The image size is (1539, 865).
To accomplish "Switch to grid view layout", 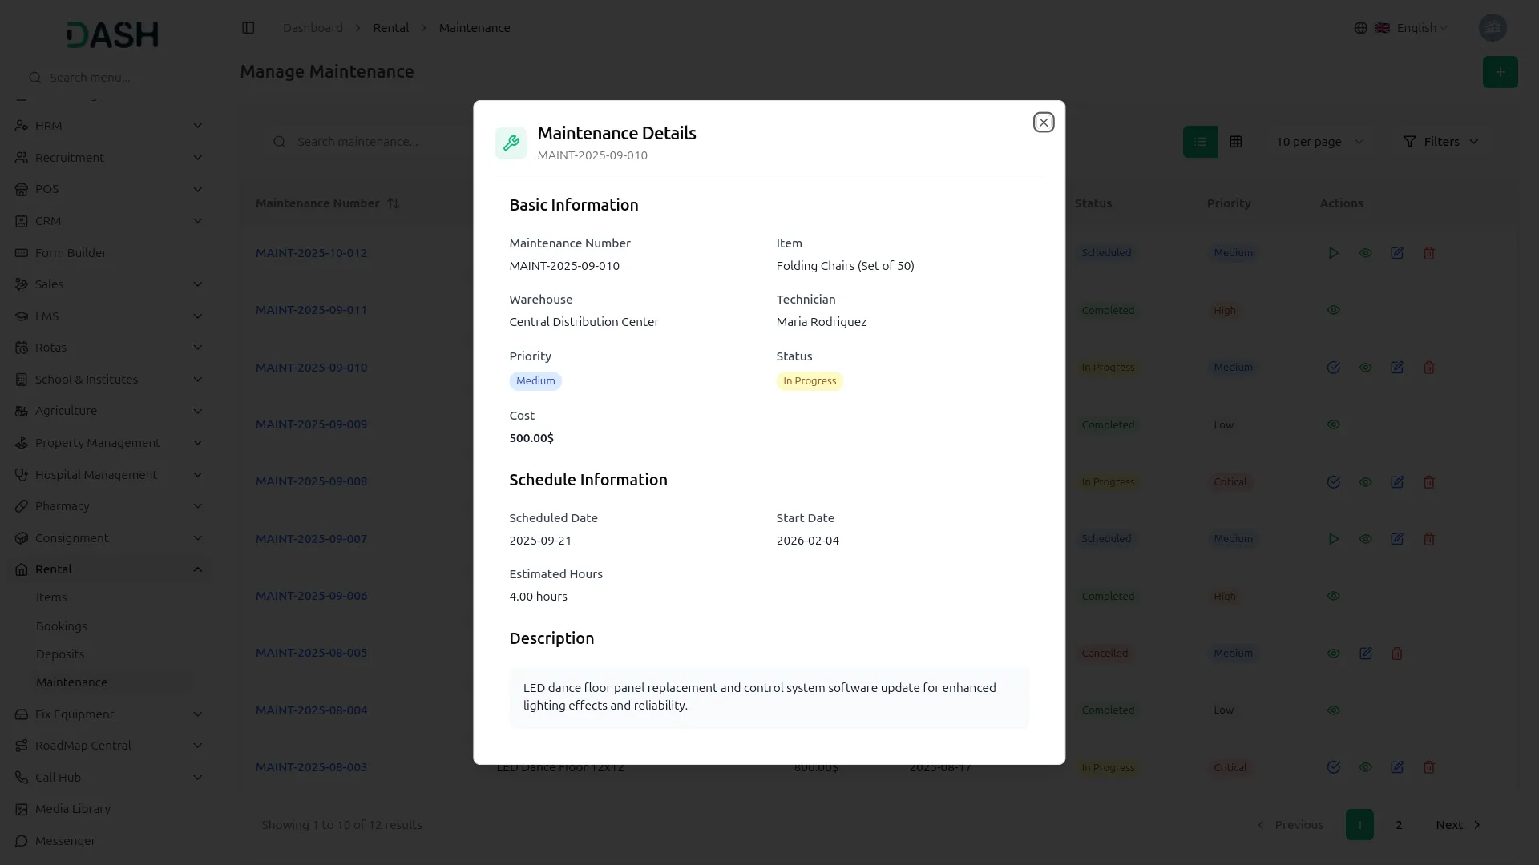I will [1235, 142].
